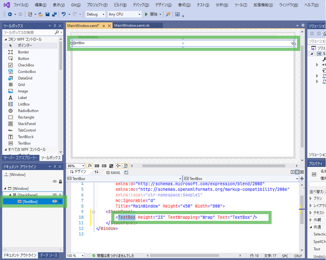326x260 pixels.
Task: Open the 90% designer zoom dropdown
Action: pyautogui.click(x=76, y=166)
